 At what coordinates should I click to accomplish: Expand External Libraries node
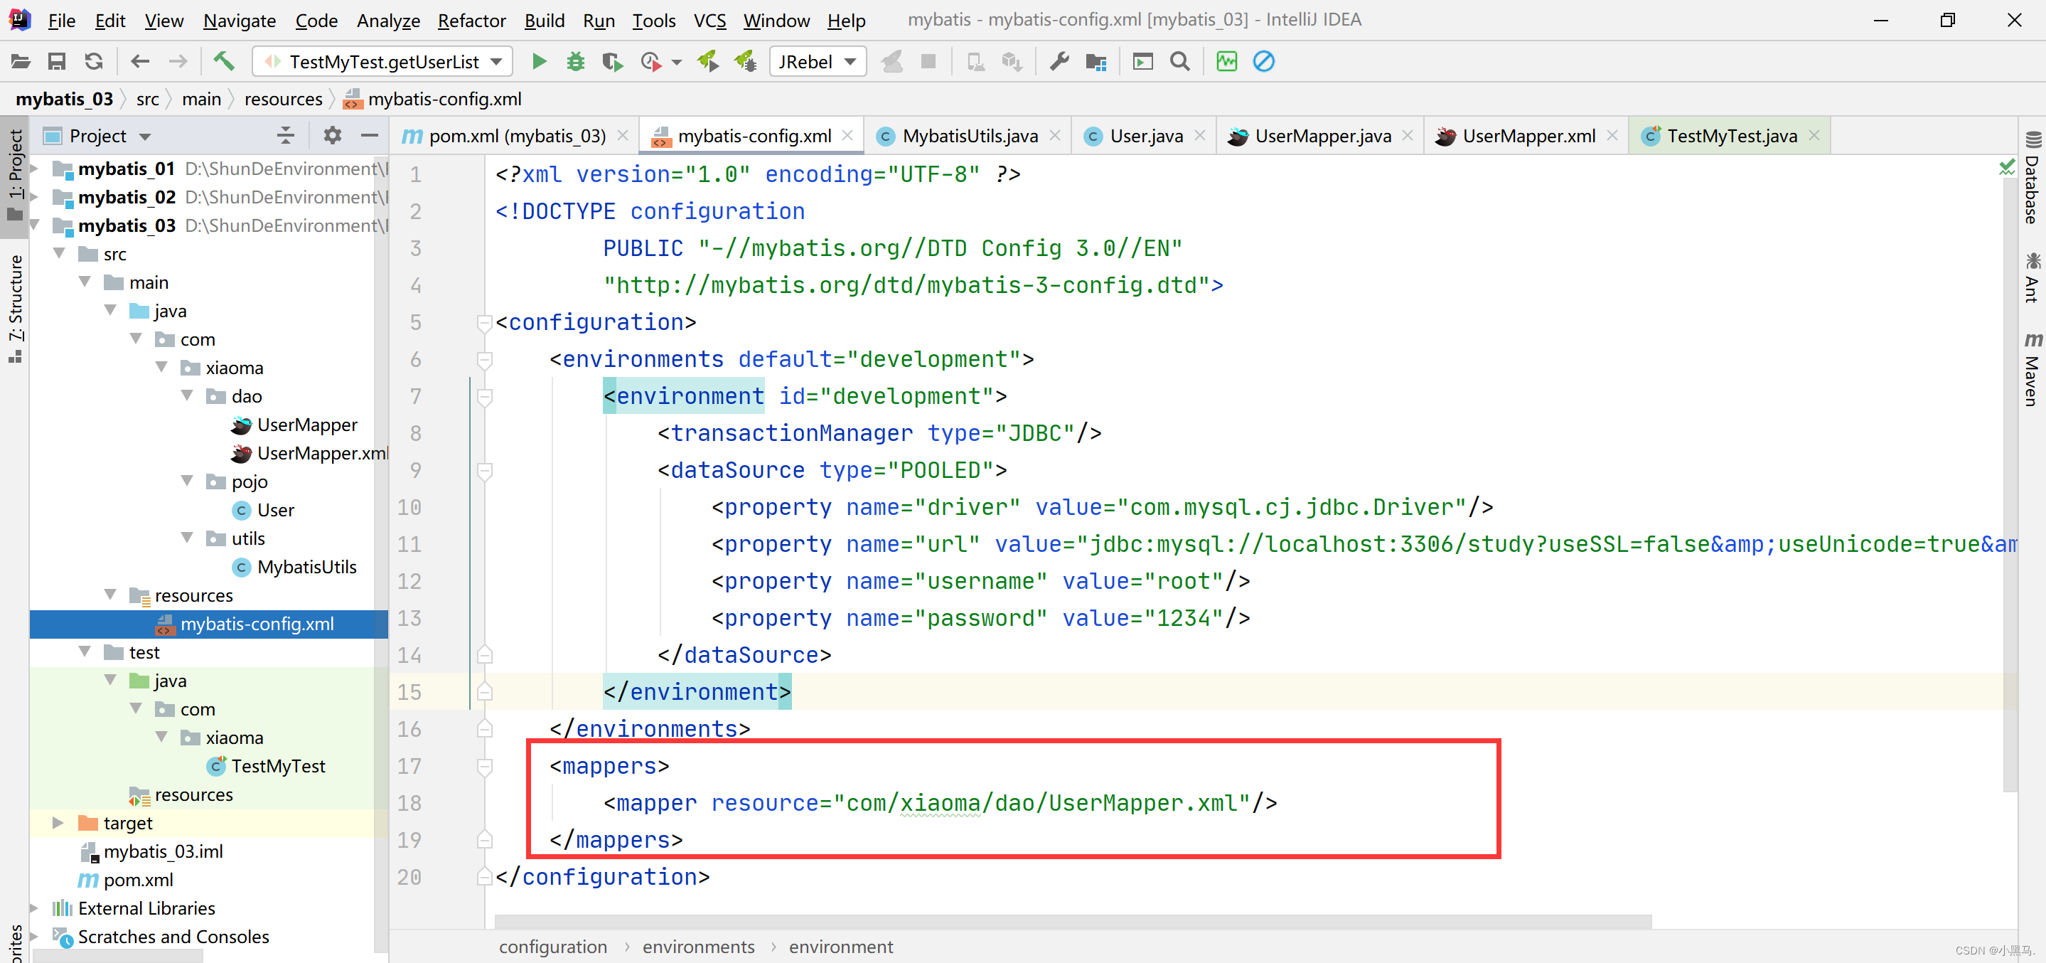pyautogui.click(x=35, y=908)
